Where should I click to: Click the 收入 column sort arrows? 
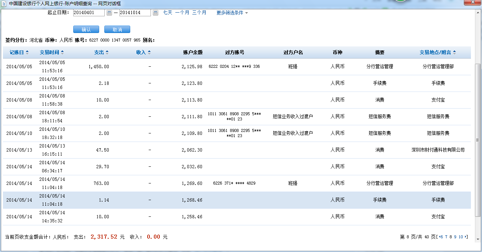[149, 53]
